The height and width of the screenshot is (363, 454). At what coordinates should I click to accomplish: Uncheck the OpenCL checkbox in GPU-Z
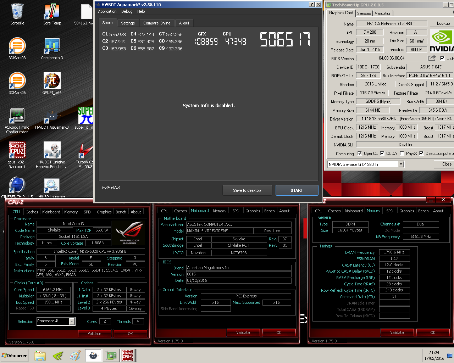pos(360,153)
